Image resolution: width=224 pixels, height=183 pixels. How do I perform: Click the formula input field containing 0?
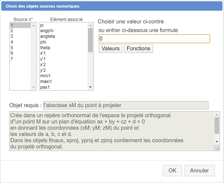(x=154, y=39)
